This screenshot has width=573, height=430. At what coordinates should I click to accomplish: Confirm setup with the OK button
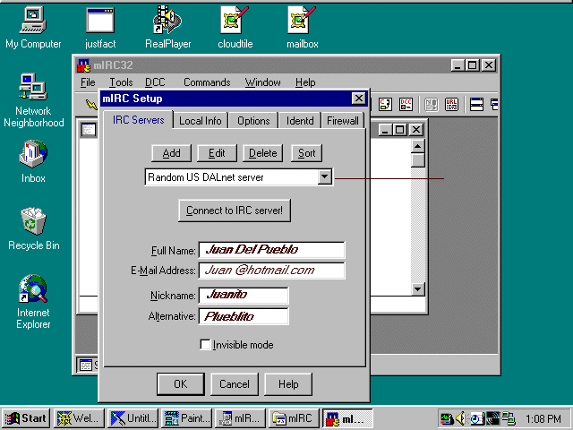[181, 384]
